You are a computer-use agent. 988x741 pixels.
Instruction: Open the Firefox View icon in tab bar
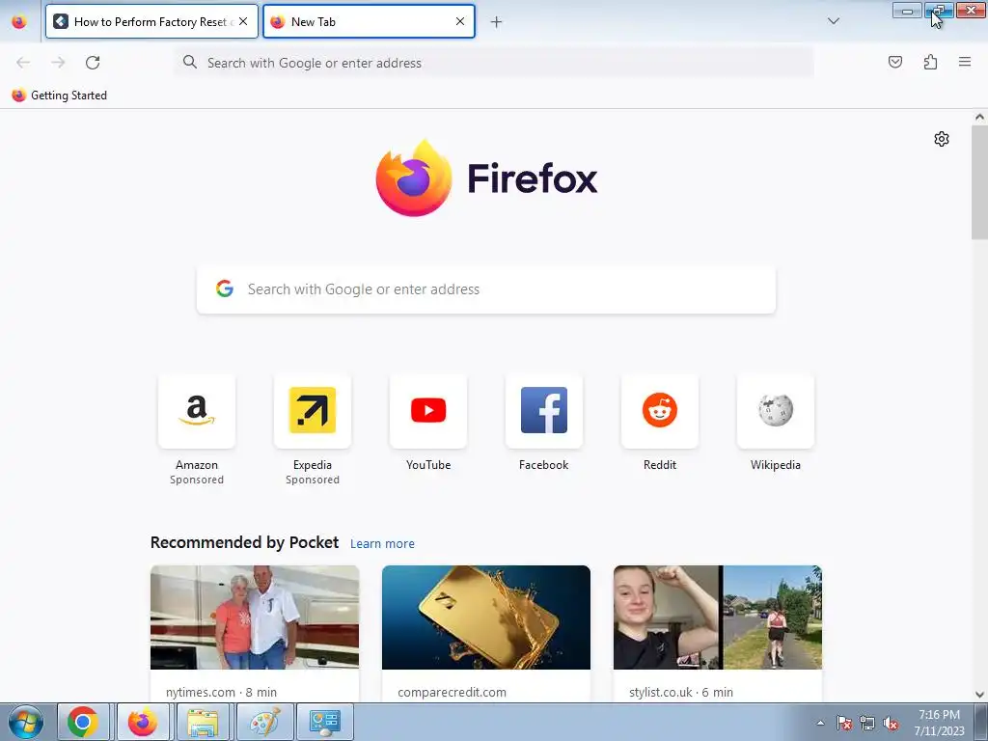[x=19, y=22]
